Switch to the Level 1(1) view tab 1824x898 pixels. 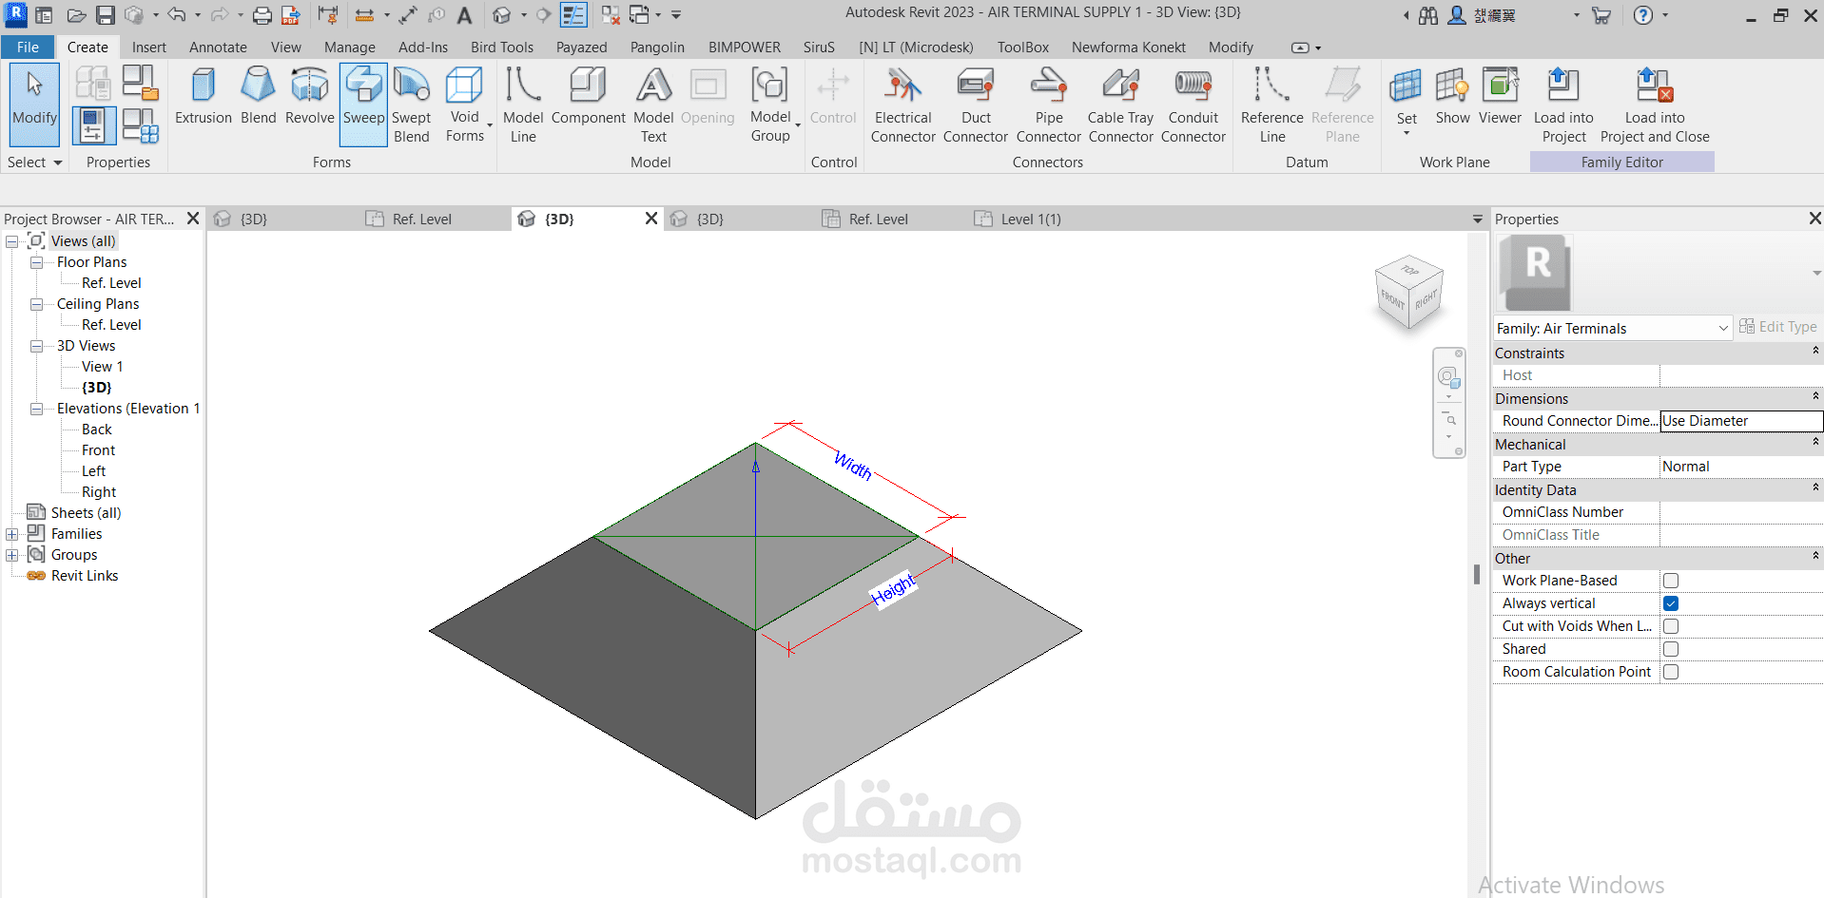click(x=1030, y=220)
